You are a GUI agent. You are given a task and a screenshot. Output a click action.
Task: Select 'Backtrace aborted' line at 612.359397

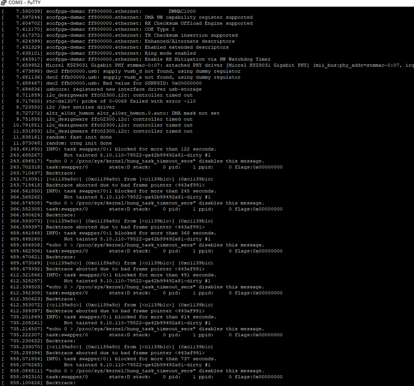[x=103, y=311]
